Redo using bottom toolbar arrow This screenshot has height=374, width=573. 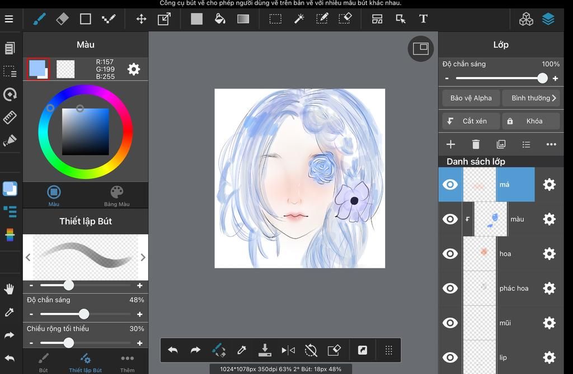point(195,351)
